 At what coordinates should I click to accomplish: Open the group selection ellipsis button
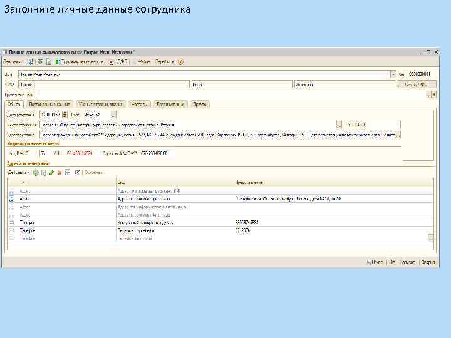pos(428,95)
